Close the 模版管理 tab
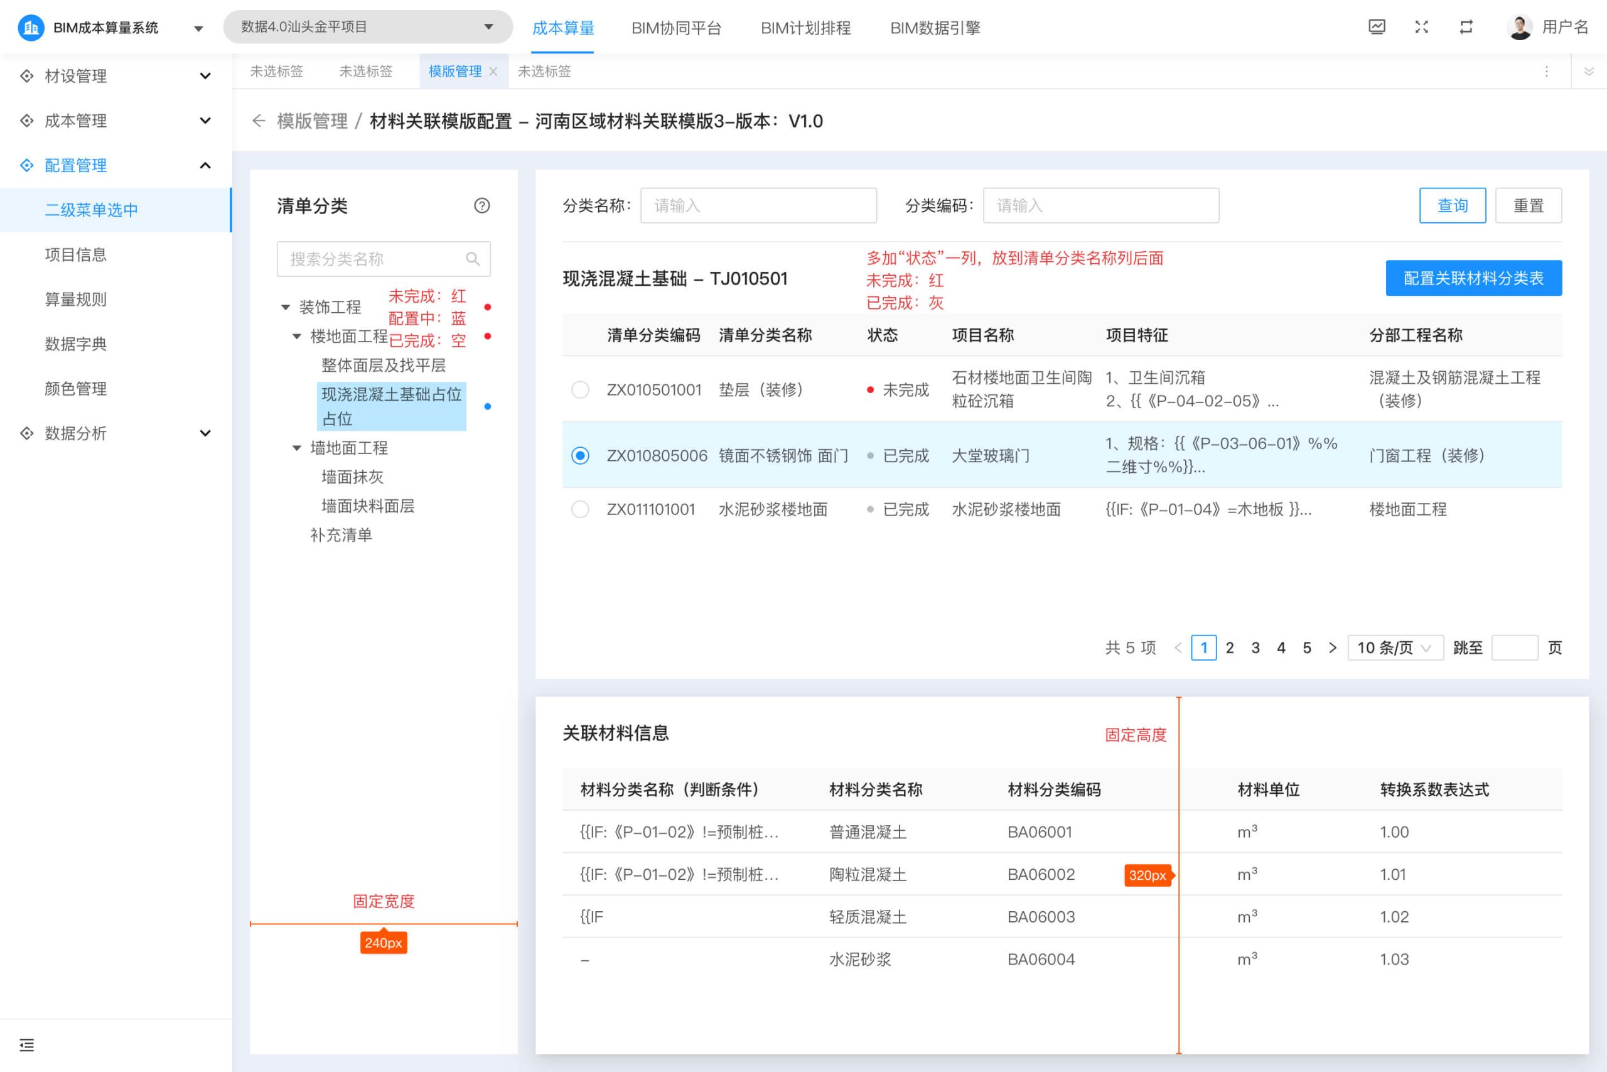Screen dimensions: 1607x1072 [x=493, y=71]
